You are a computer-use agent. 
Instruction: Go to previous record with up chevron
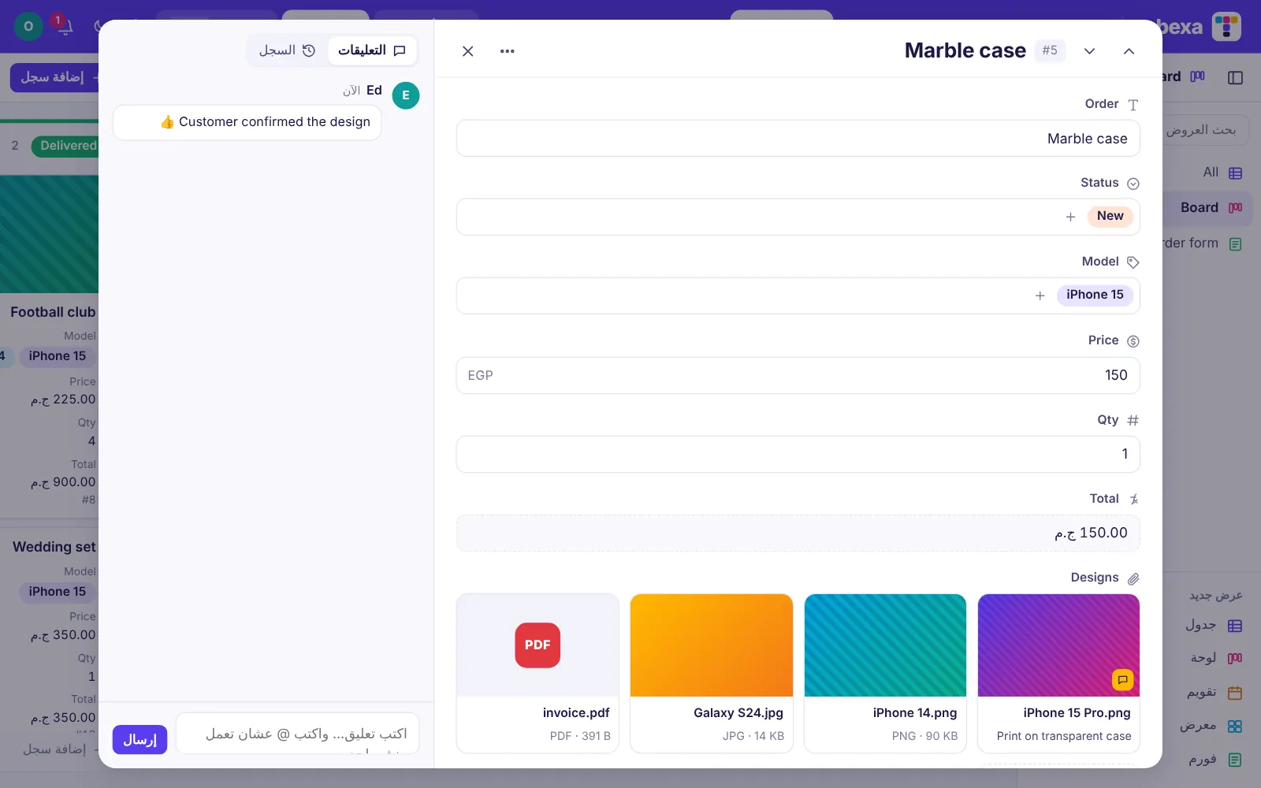1129,51
